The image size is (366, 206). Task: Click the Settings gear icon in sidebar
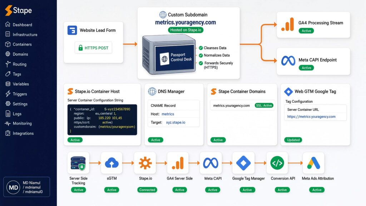click(8, 104)
